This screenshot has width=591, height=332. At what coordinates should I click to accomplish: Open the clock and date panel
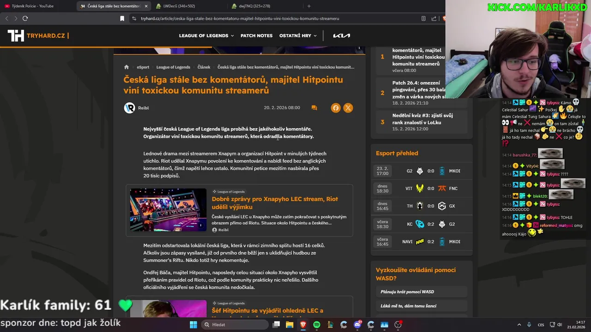click(577, 325)
